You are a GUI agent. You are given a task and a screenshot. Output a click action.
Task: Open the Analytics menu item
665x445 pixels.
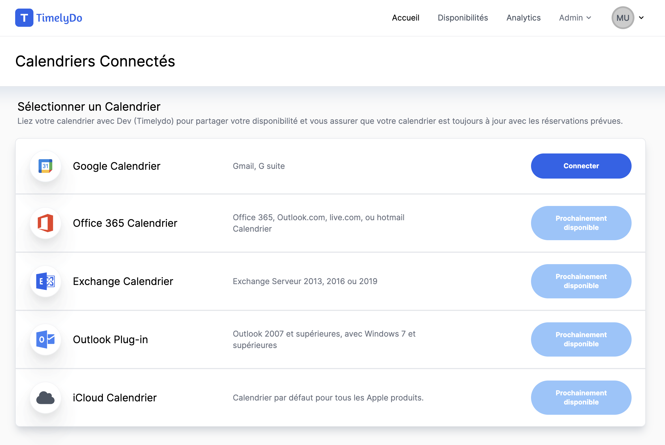[x=523, y=18]
